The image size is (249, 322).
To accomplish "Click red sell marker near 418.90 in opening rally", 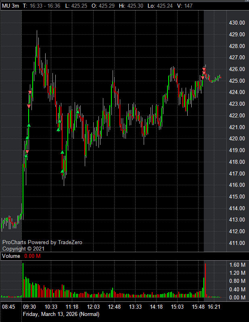I will pos(27,152).
